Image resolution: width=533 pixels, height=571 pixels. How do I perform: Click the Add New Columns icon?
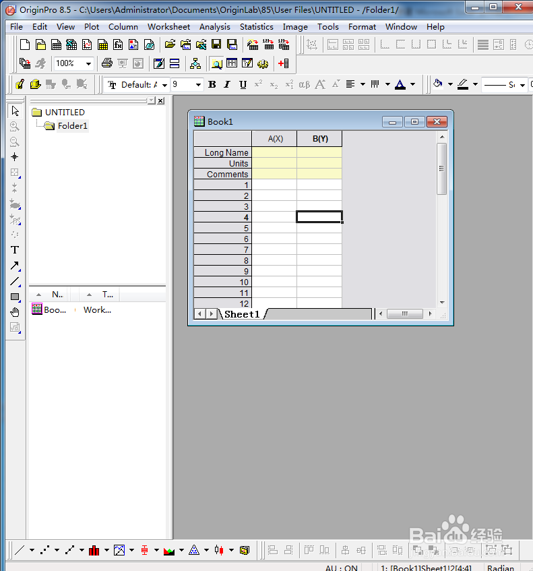coord(284,63)
